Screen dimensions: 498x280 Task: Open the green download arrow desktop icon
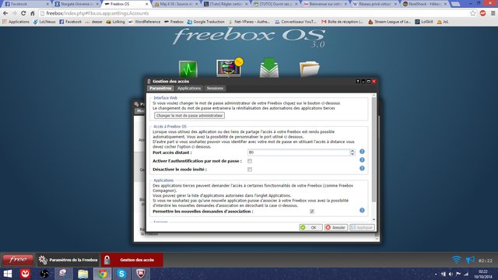[269, 68]
